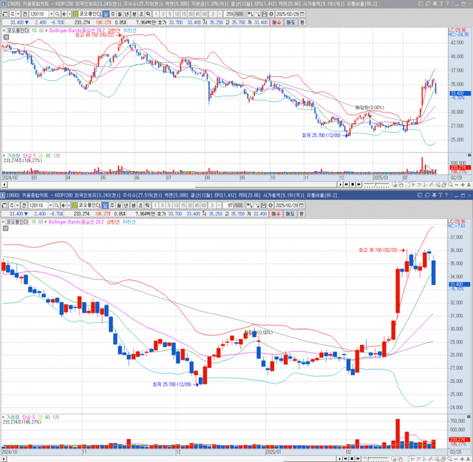The height and width of the screenshot is (462, 473).
Task: Click the pin icon in the title bar
Action: tap(432, 4)
